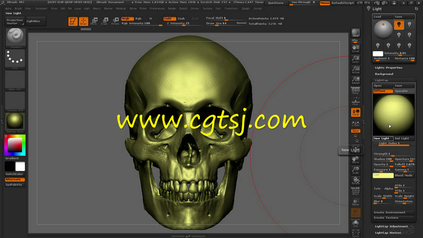Activate the Draw mode button
The height and width of the screenshot is (238, 423).
[84, 21]
